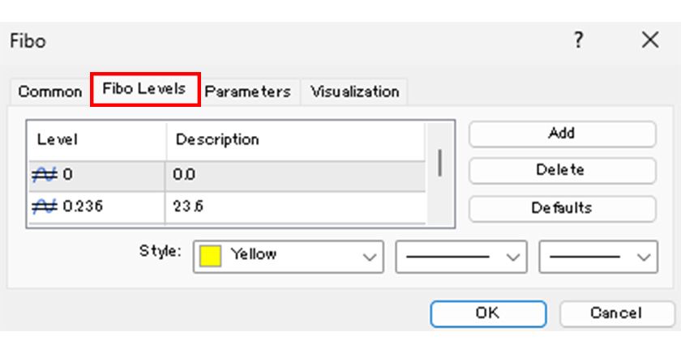Expand the line style dropdown

pyautogui.click(x=512, y=257)
